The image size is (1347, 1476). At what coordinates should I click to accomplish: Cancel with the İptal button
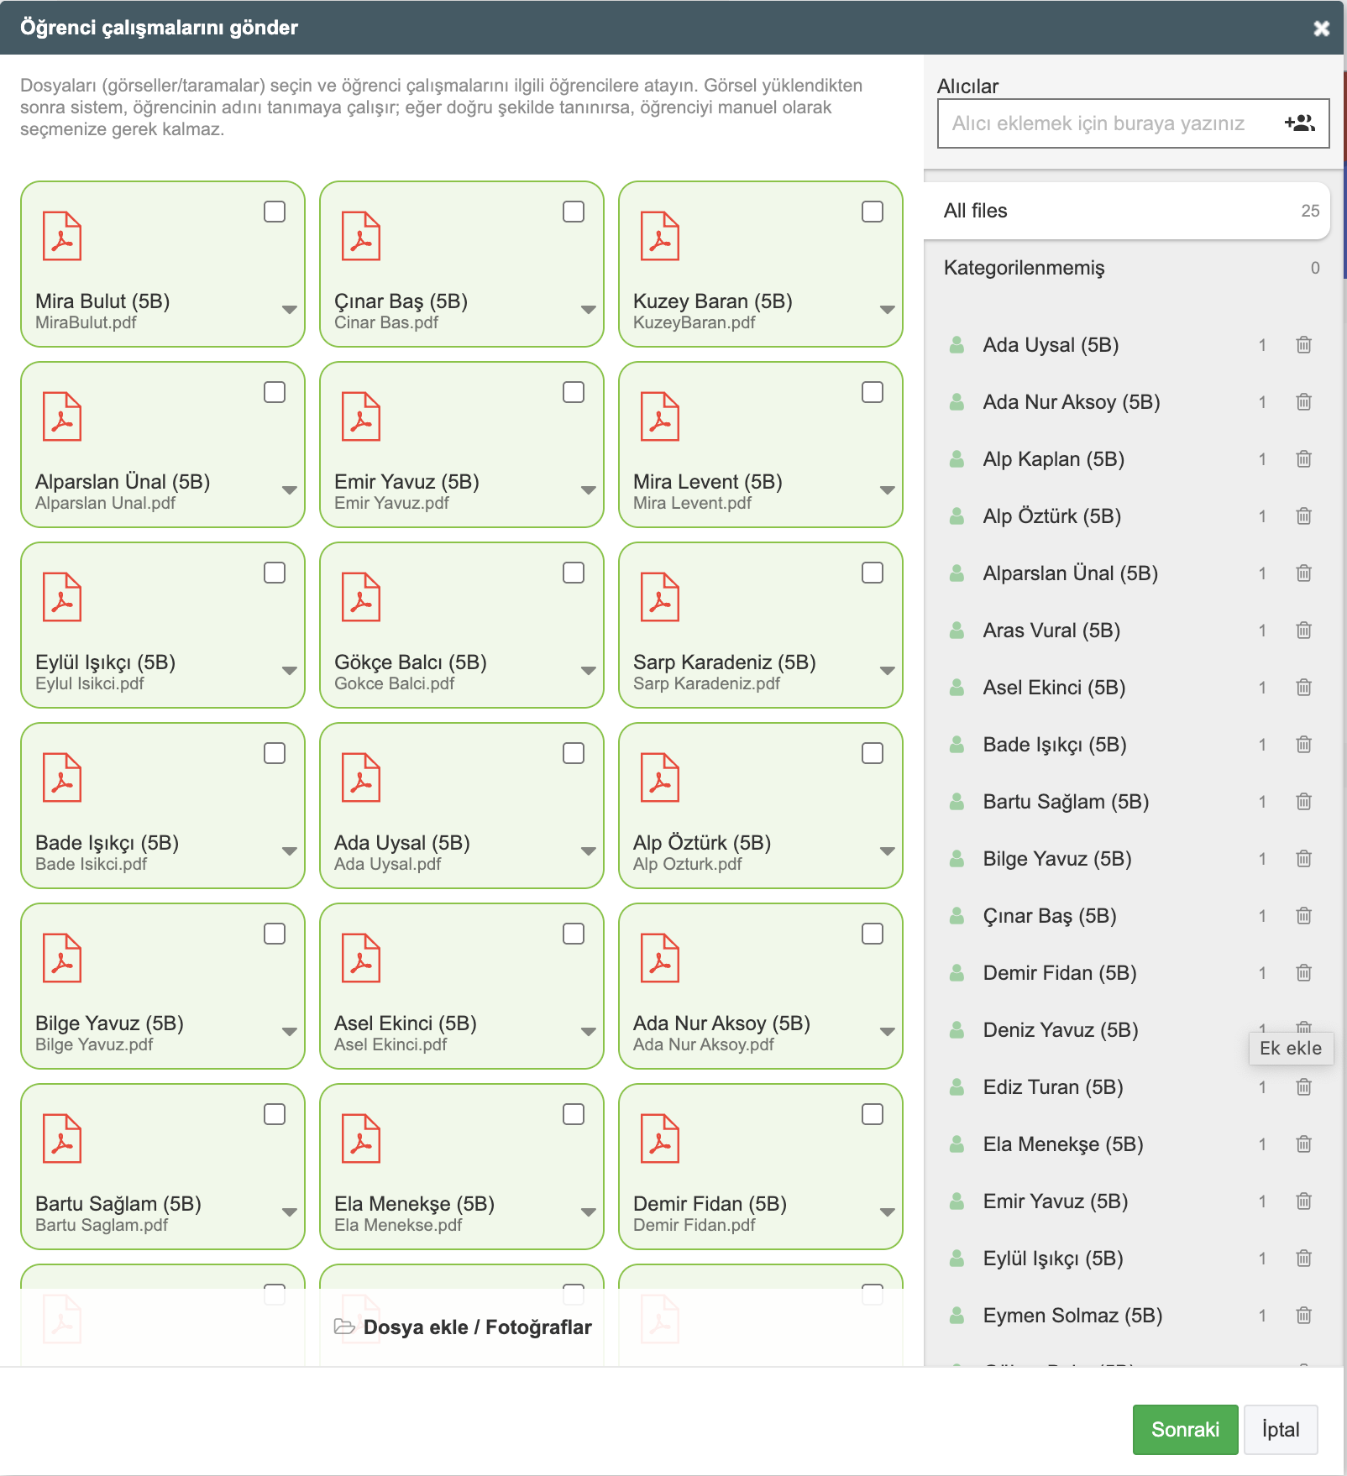point(1281,1430)
